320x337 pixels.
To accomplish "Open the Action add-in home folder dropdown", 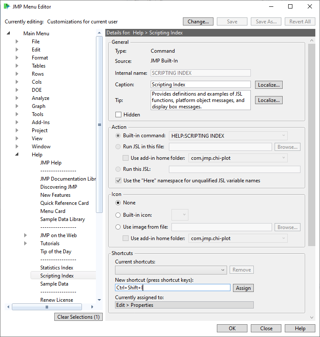I will (x=238, y=158).
